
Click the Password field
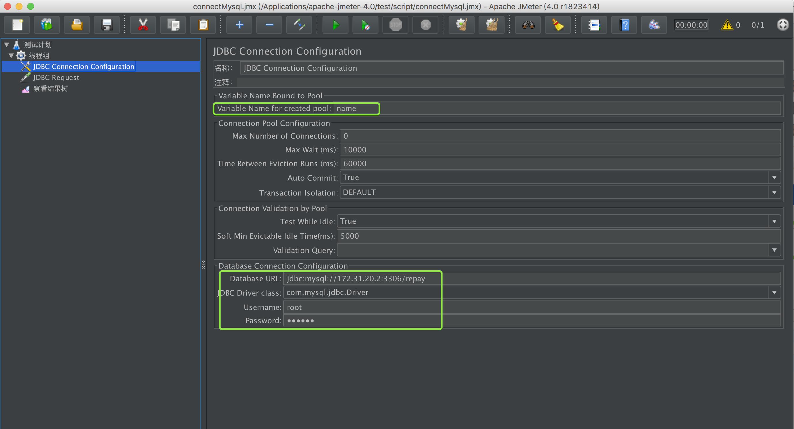[532, 321]
